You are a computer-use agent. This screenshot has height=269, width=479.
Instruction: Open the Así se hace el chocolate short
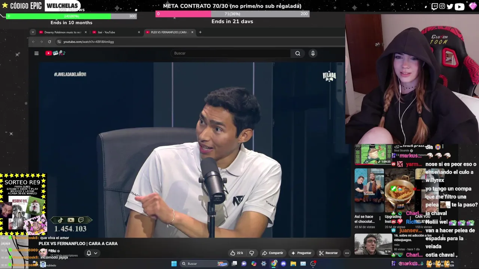[369, 190]
